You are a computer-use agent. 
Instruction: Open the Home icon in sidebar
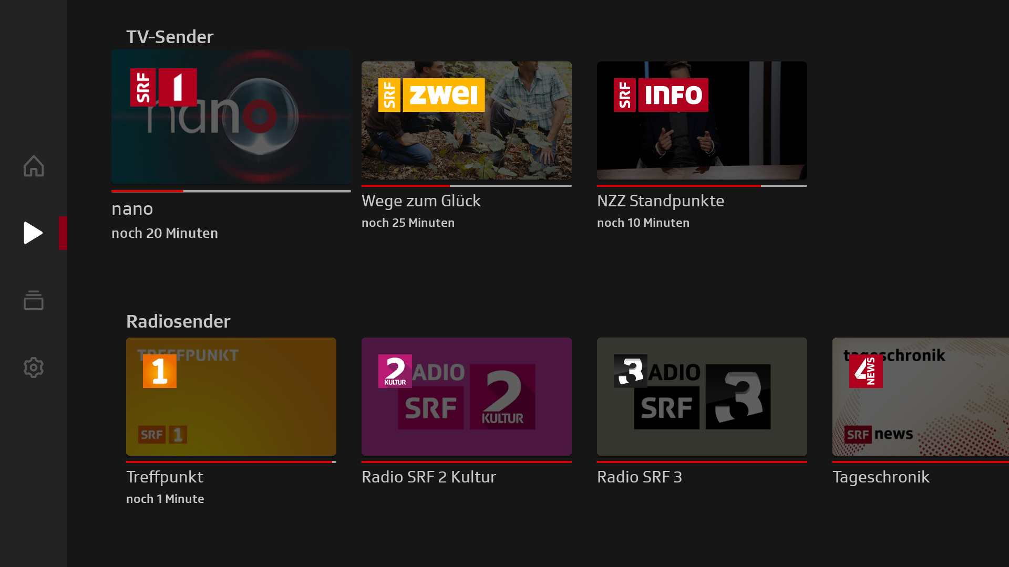pos(34,166)
